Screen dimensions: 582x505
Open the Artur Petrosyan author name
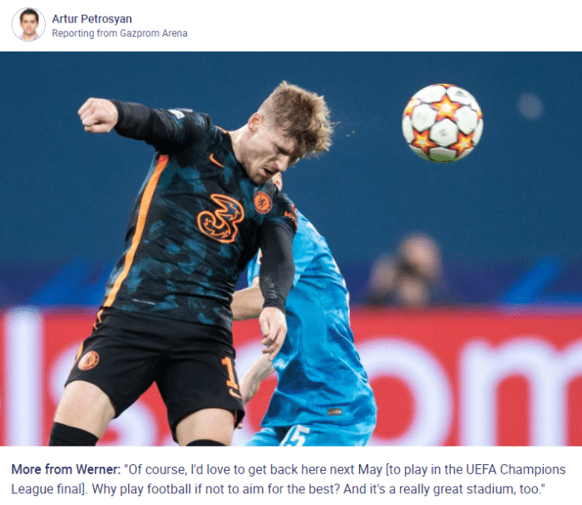click(91, 19)
